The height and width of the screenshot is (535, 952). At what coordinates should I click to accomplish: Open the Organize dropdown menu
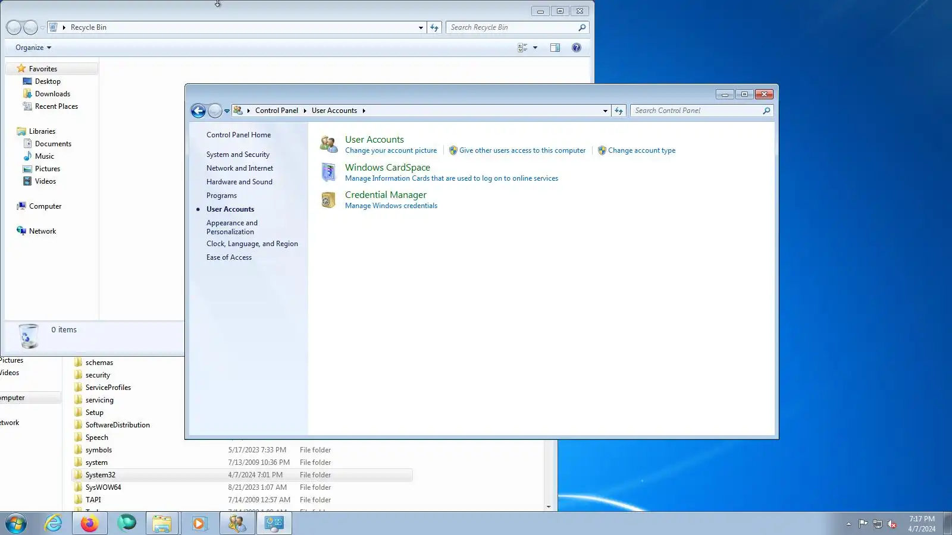(x=33, y=48)
